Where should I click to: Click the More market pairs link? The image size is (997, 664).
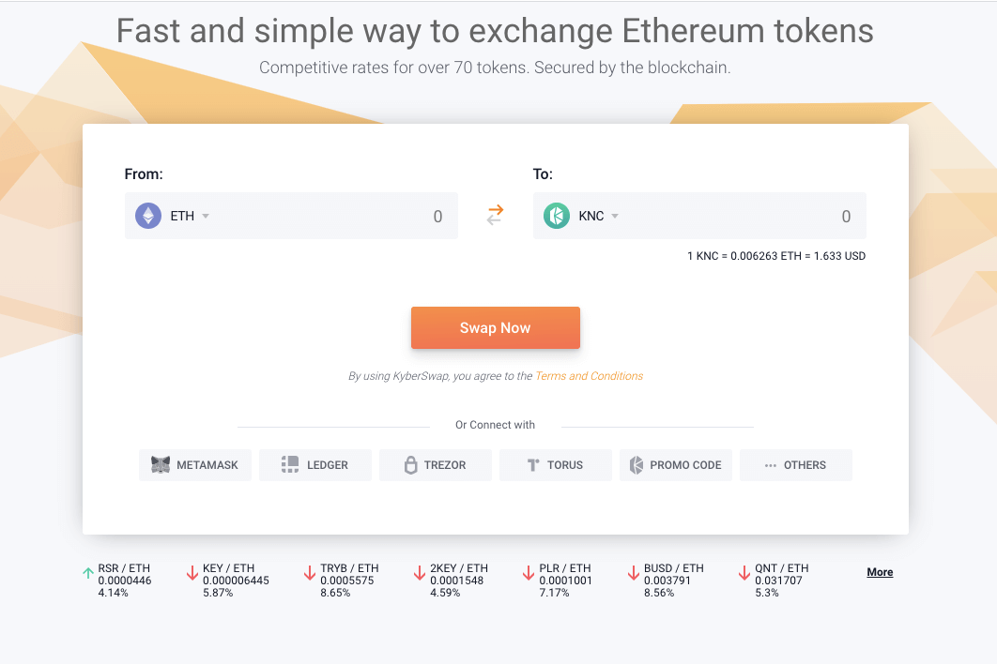point(880,572)
